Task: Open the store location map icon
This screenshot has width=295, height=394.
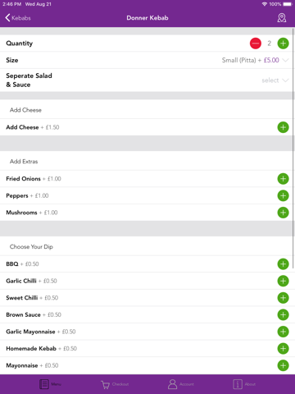Action: pyautogui.click(x=282, y=18)
